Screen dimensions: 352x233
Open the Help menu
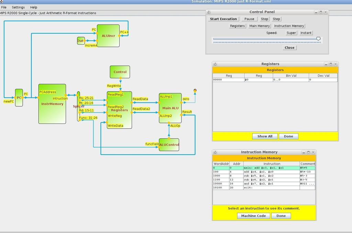pyautogui.click(x=34, y=7)
